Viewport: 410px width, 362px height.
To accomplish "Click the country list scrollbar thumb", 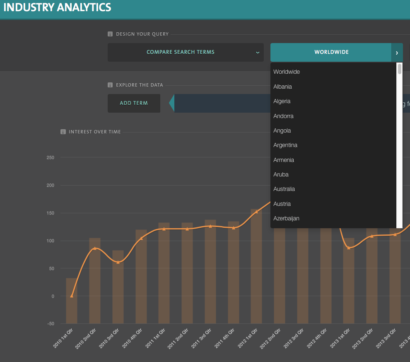I will coord(400,69).
